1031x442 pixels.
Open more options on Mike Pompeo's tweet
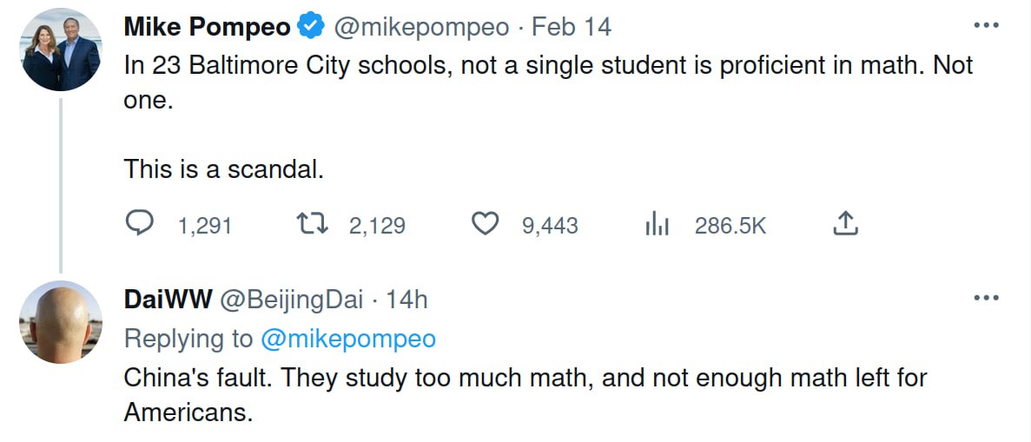click(987, 26)
